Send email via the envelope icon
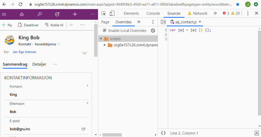Screen dimensions: 261x137 coord(83,129)
